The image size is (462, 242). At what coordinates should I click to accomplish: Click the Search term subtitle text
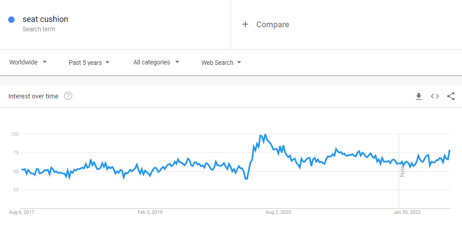pyautogui.click(x=39, y=30)
